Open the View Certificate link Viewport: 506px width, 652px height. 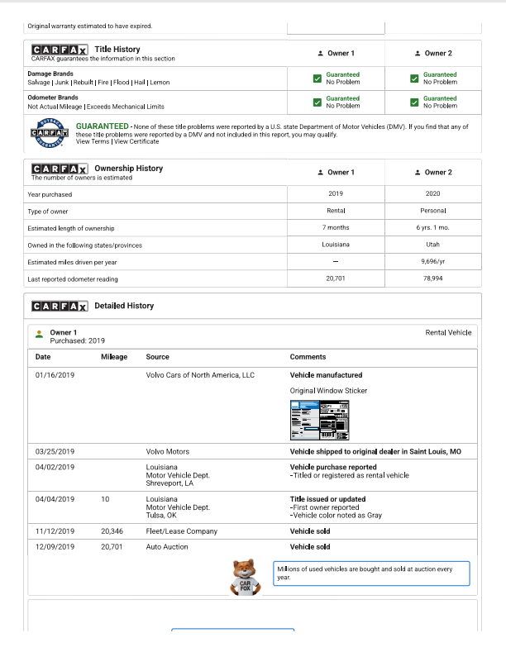pos(136,142)
